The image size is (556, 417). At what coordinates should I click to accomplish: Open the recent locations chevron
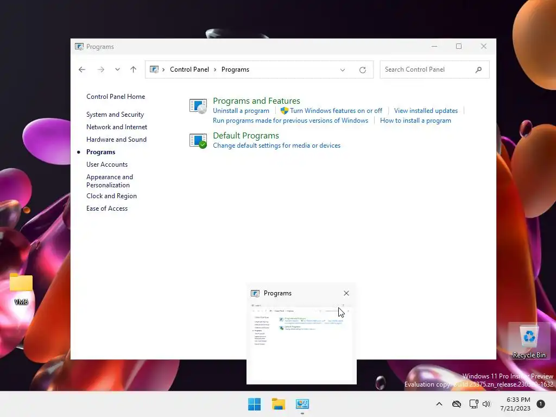pos(117,69)
